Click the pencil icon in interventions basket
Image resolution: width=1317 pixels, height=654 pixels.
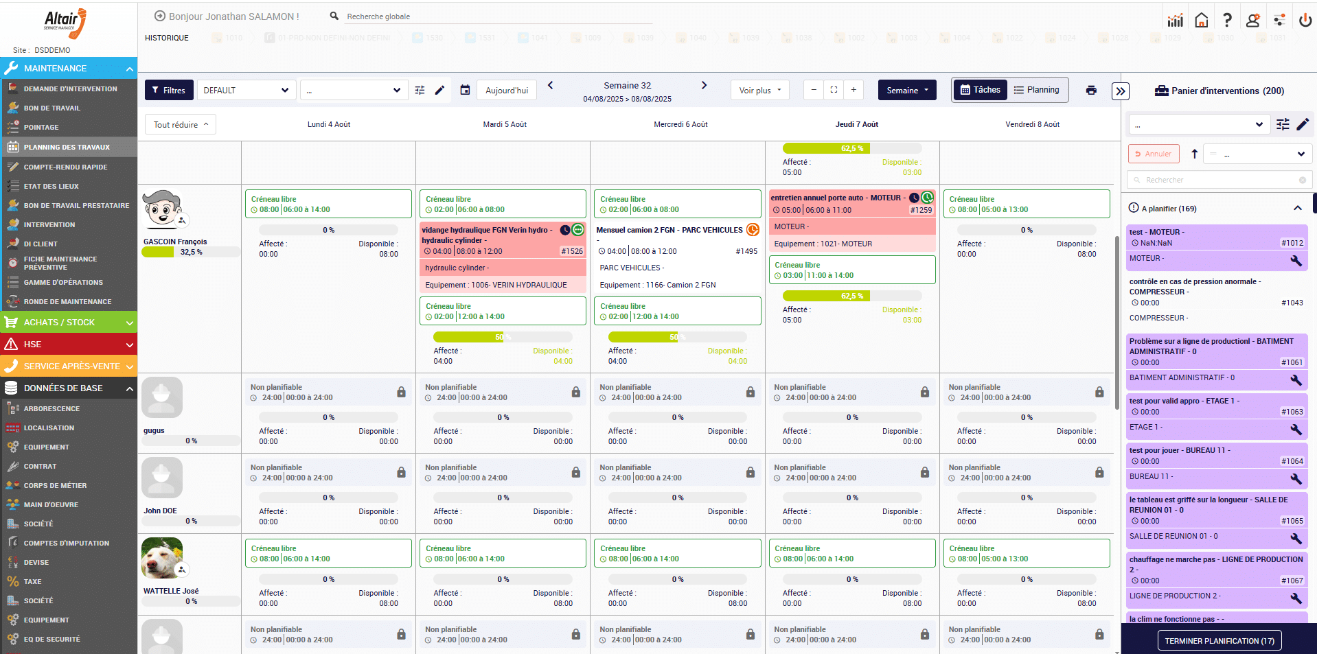point(1303,124)
